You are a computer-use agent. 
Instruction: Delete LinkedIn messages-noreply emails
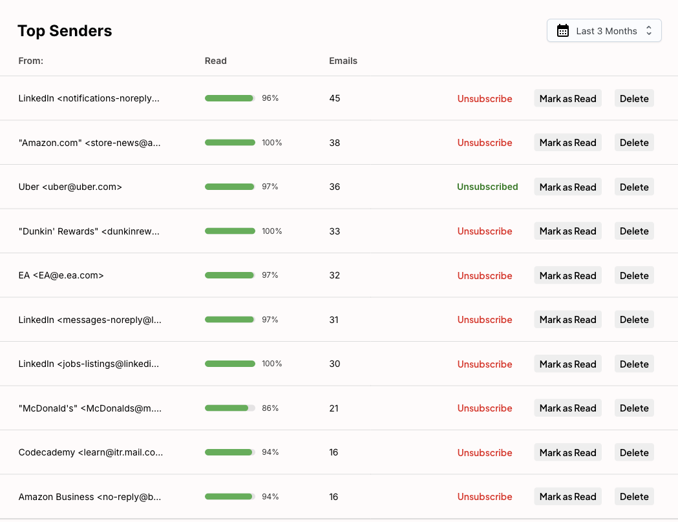[x=634, y=320]
